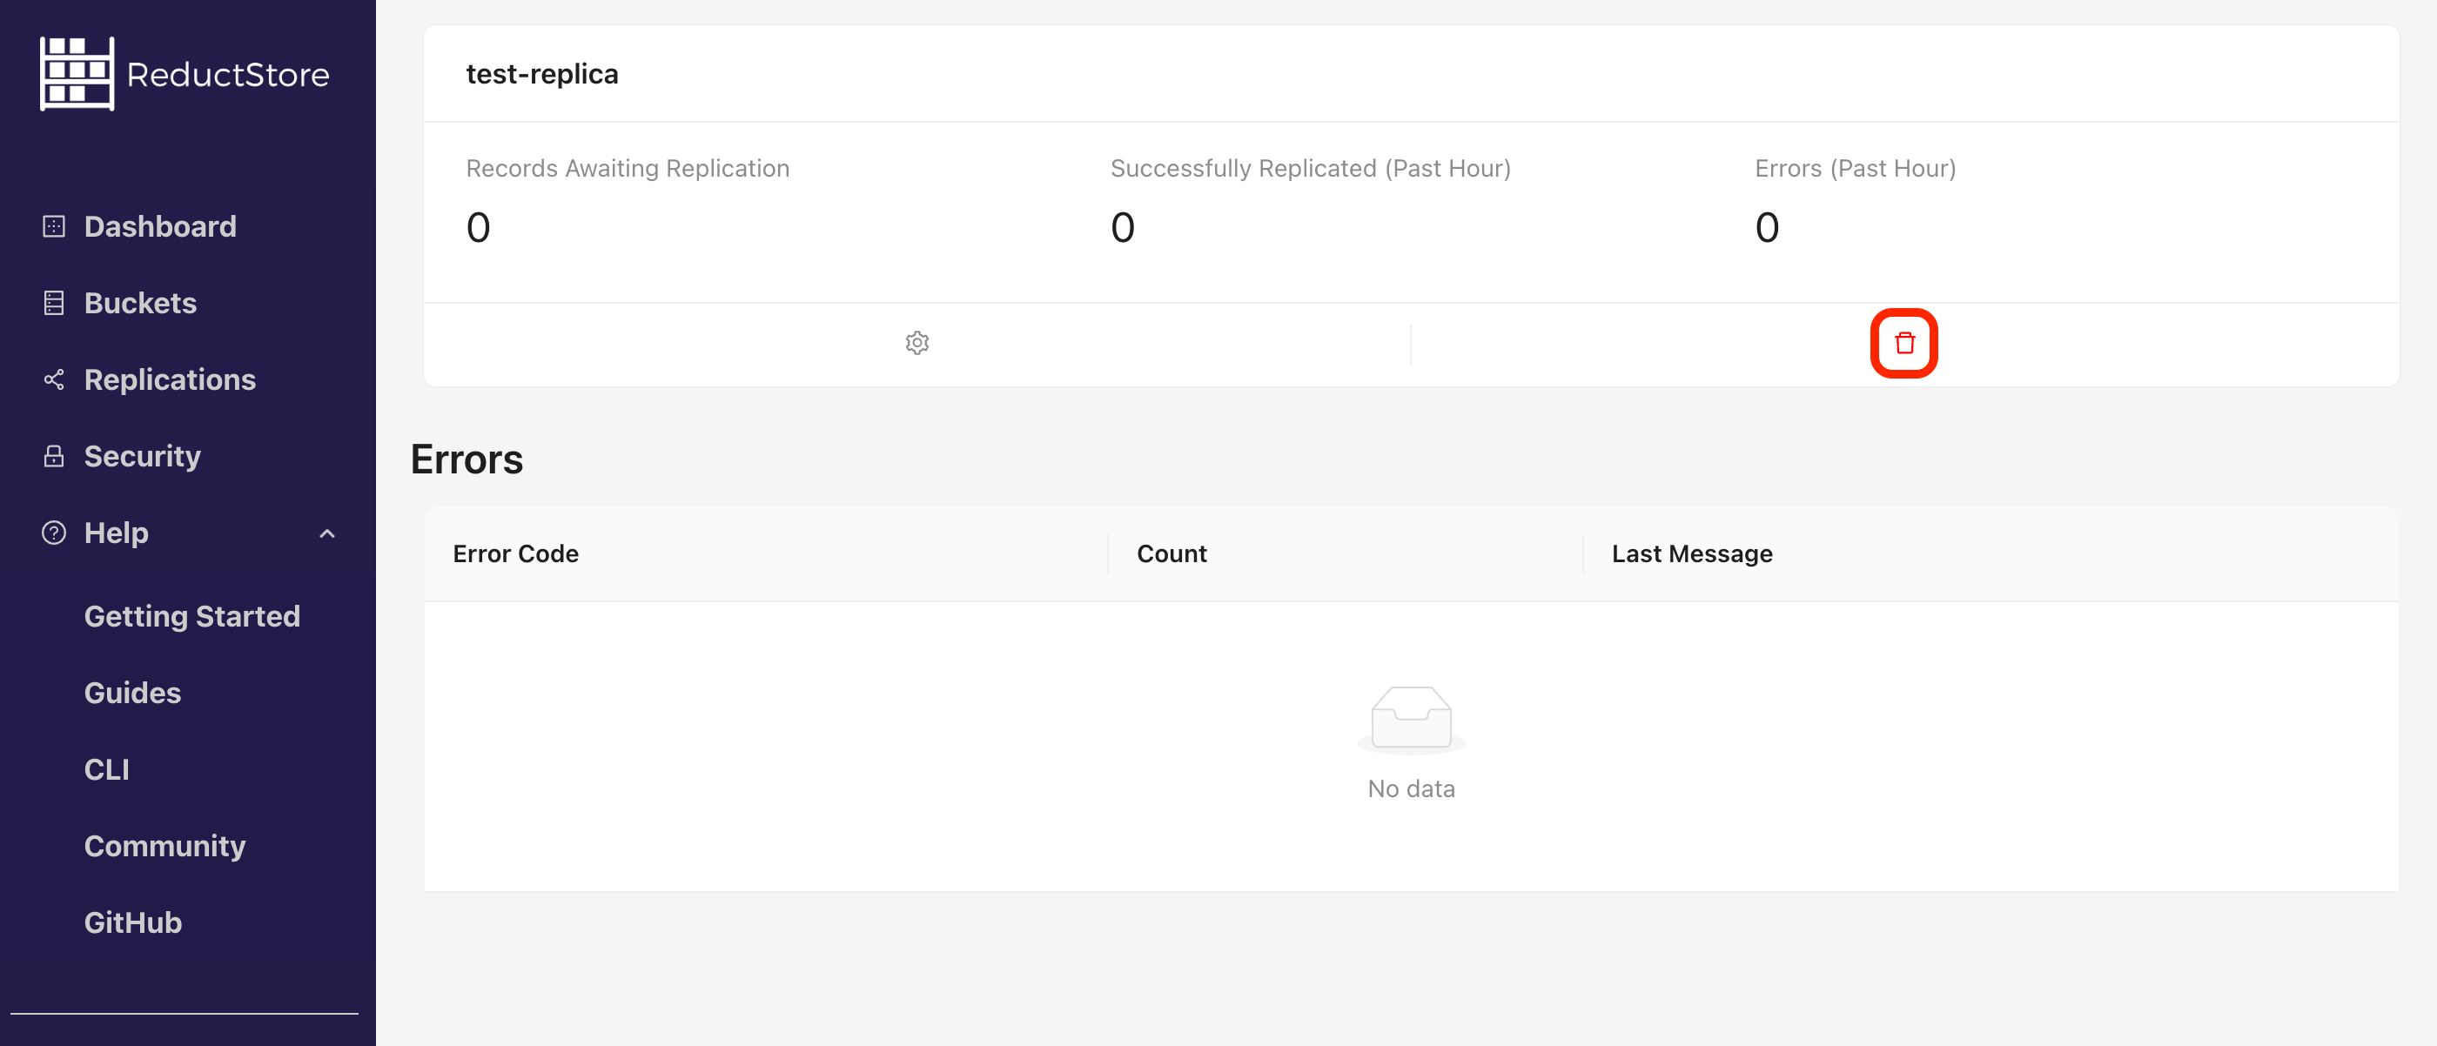The height and width of the screenshot is (1046, 2437).
Task: Open the CLI documentation link
Action: 107,769
